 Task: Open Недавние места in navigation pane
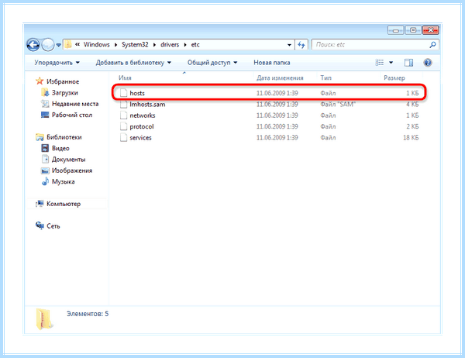click(x=75, y=104)
